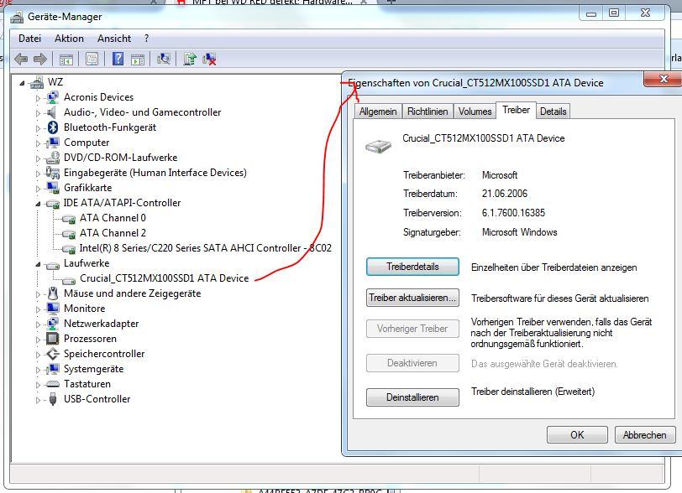Open the ? help menu
The image size is (682, 493).
(147, 39)
